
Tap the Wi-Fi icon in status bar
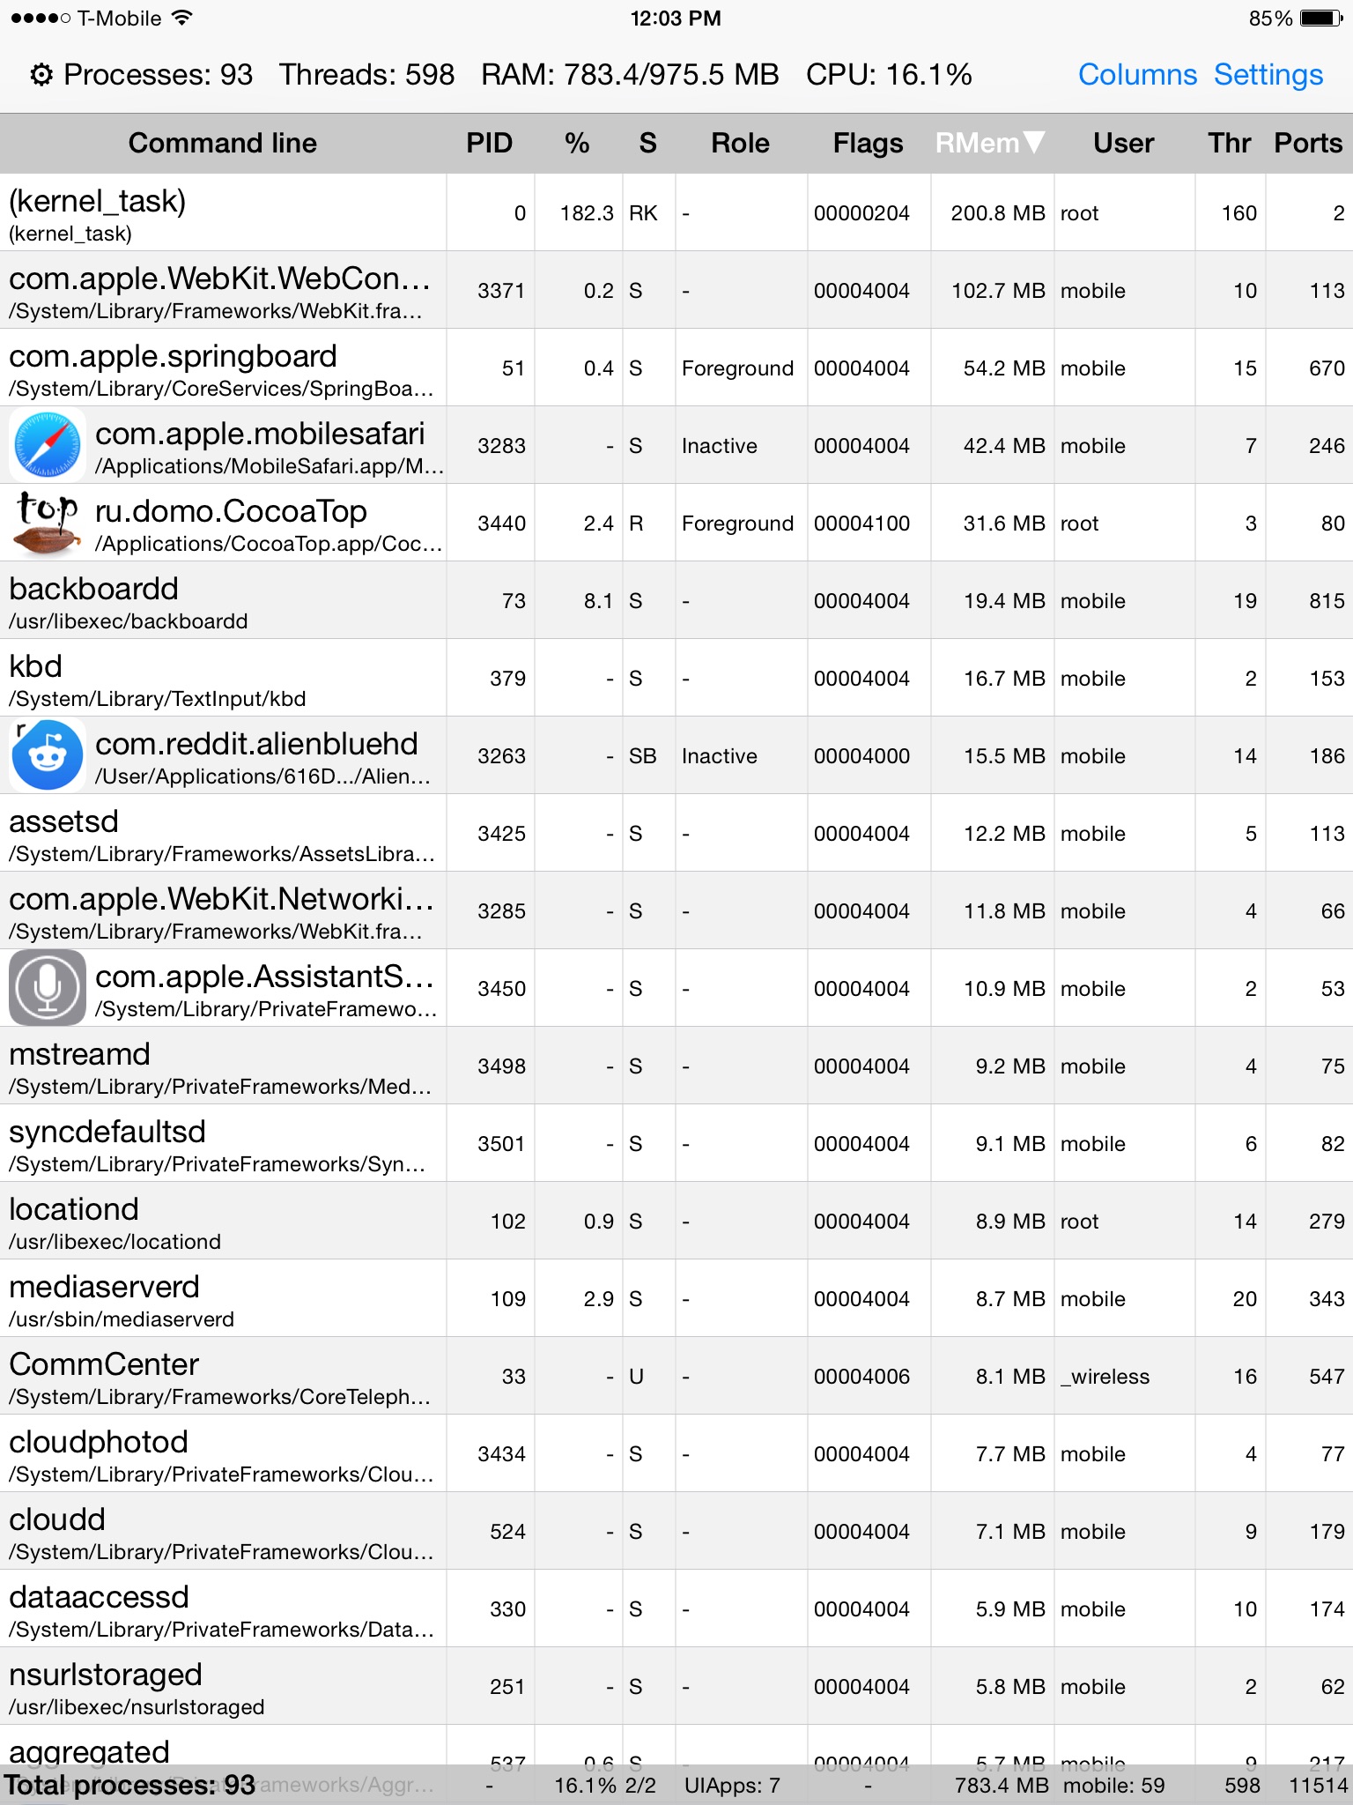coord(182,19)
